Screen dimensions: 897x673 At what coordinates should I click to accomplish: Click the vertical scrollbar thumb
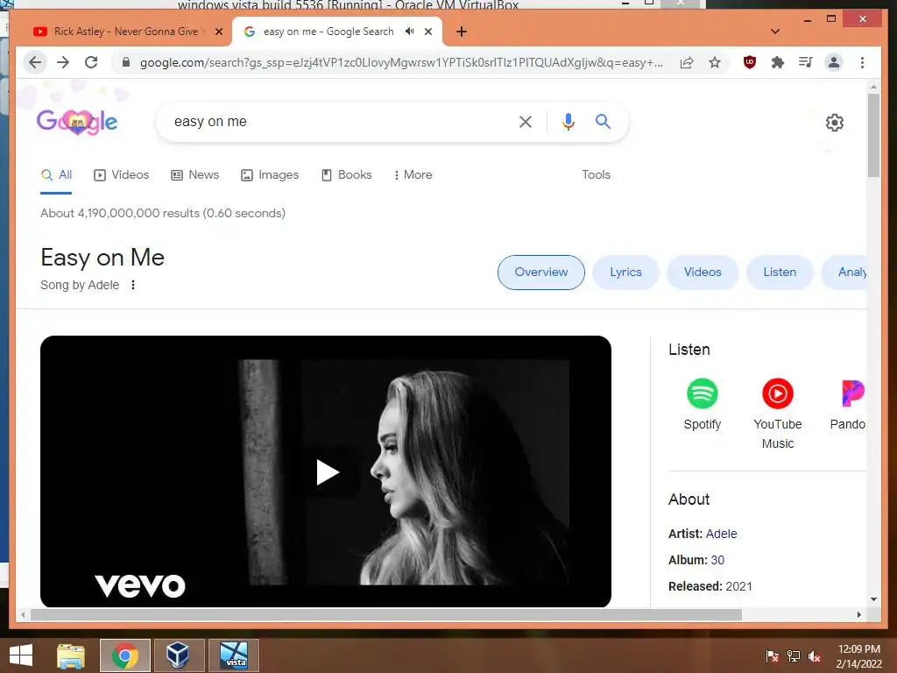point(873,135)
